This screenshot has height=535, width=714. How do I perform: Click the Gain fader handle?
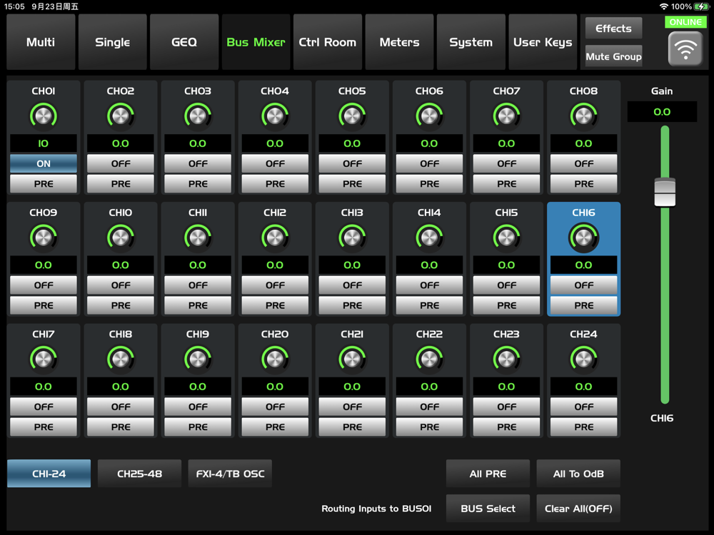[x=665, y=192]
